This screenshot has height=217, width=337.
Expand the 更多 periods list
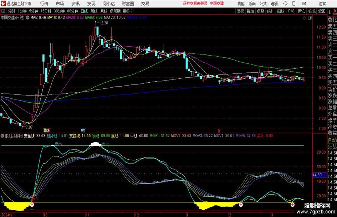click(x=128, y=11)
